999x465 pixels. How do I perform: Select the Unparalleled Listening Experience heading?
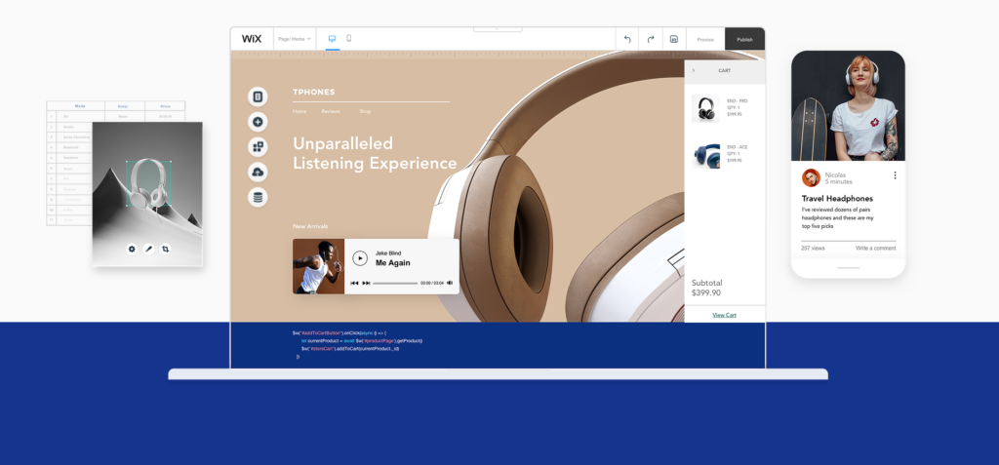point(375,153)
